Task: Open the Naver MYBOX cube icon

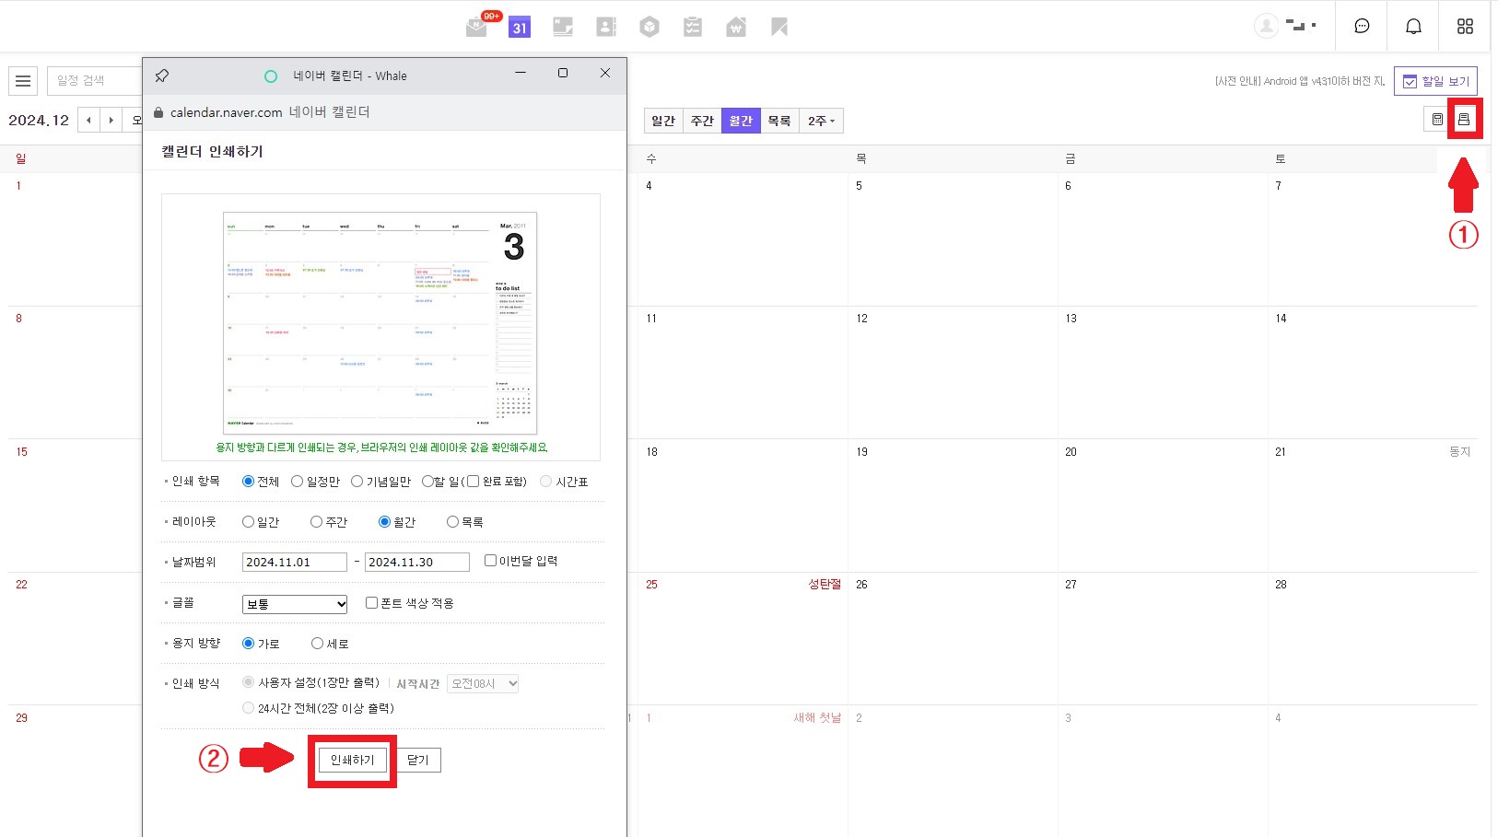Action: click(x=650, y=27)
